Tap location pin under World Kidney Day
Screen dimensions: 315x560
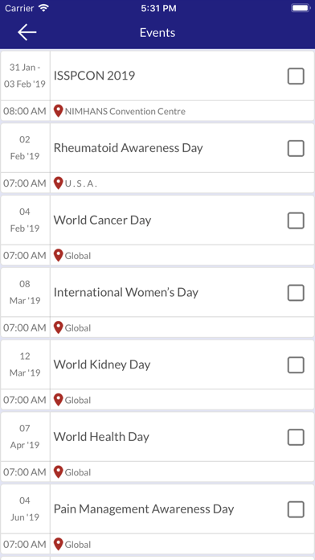pyautogui.click(x=58, y=400)
